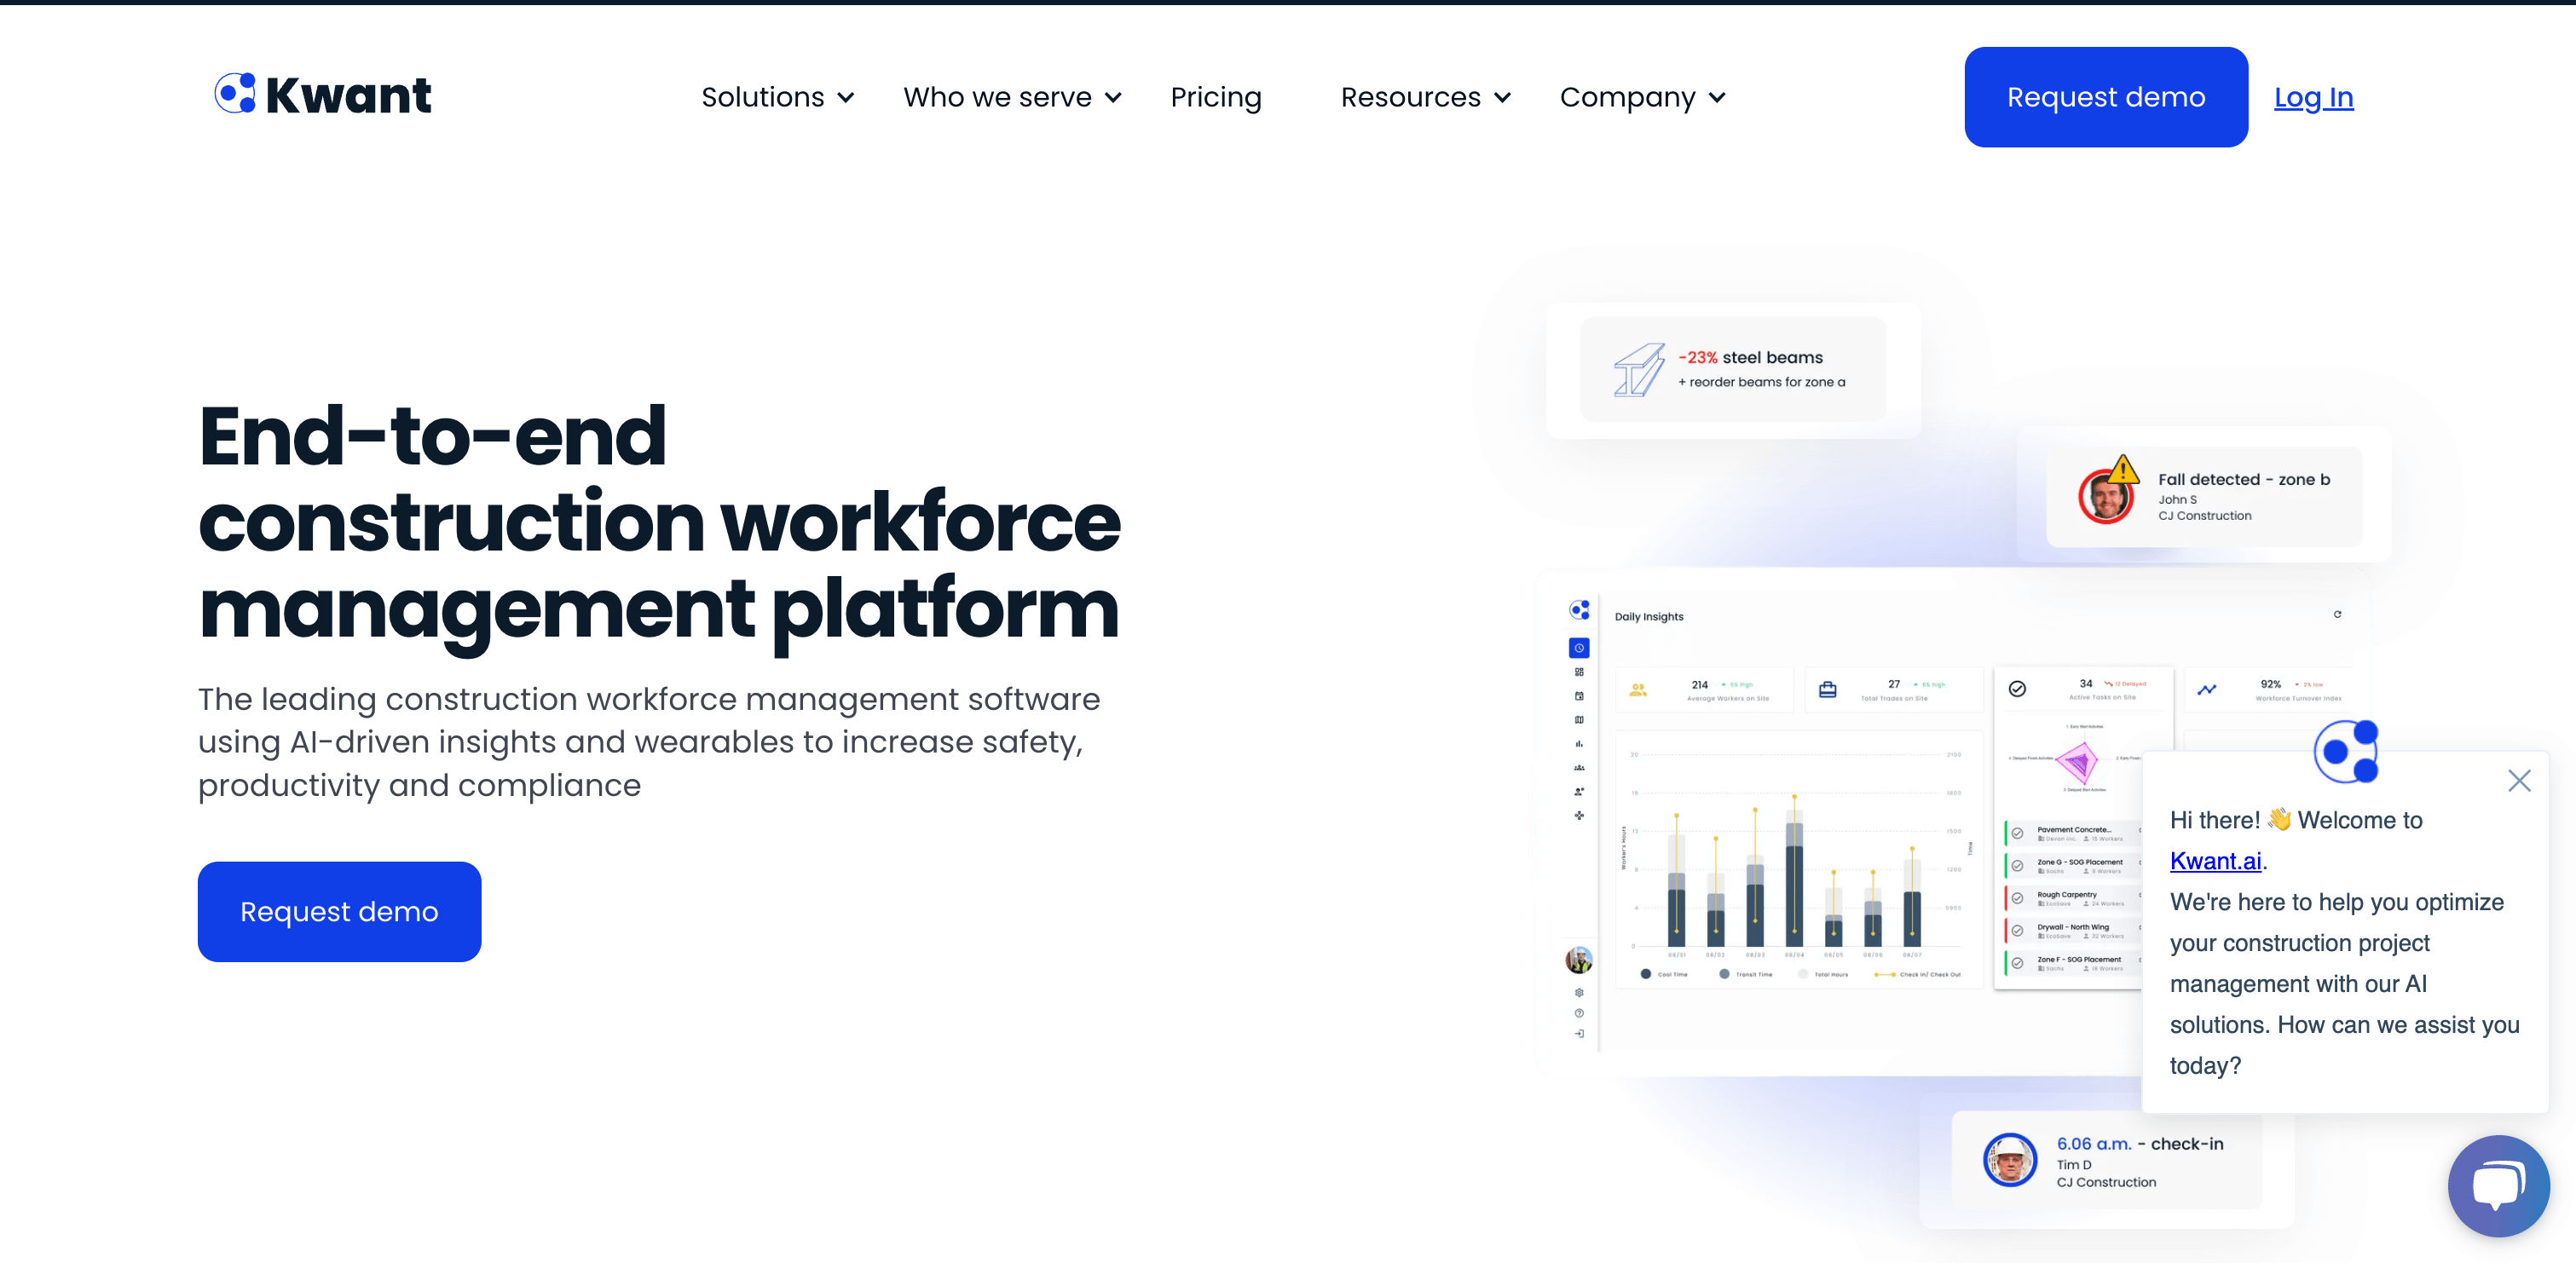
Task: Click the Transit Time legend dot
Action: pos(1724,974)
